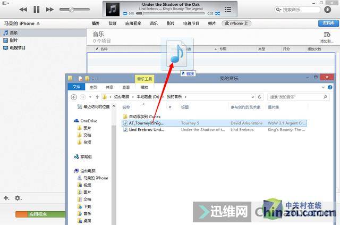Click the iTunes search music field
340x225 pixels.
297,10
